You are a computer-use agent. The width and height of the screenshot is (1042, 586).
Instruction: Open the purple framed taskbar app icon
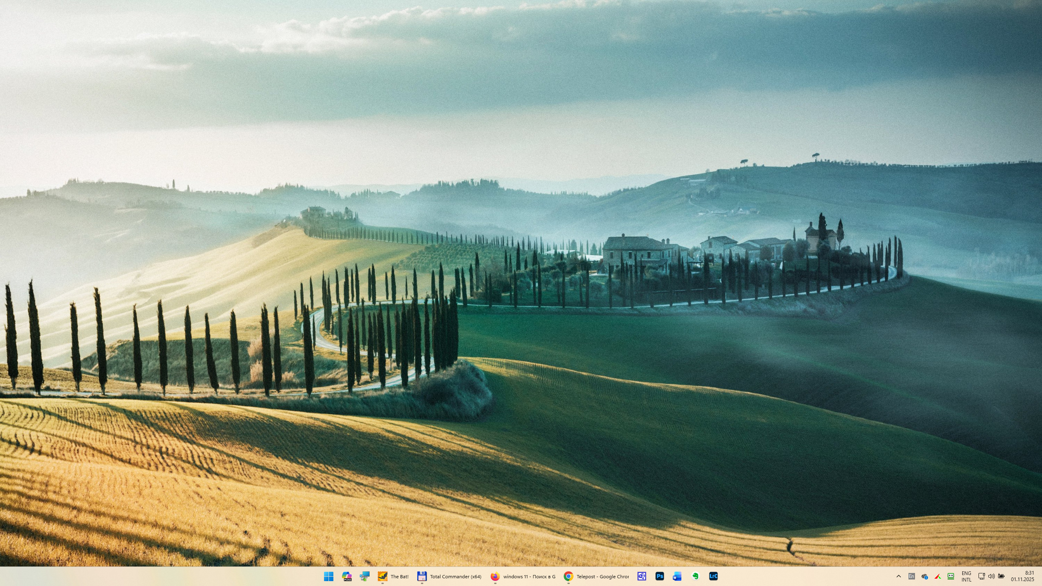coord(642,576)
